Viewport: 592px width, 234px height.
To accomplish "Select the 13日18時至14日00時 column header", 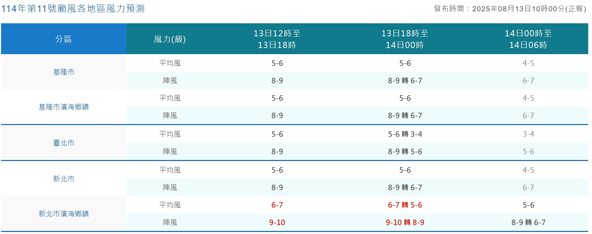I will coord(405,39).
